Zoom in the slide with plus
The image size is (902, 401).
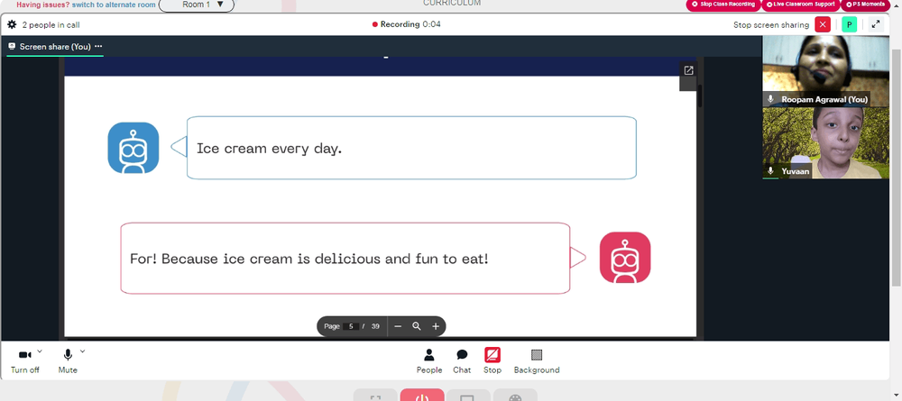[436, 326]
